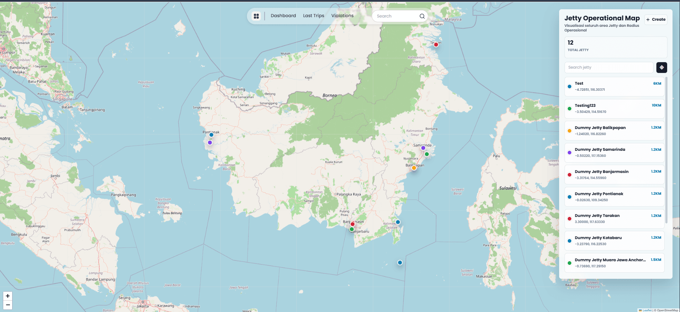The width and height of the screenshot is (680, 312).
Task: Select the red marker at Tarakan
Action: [x=436, y=45]
